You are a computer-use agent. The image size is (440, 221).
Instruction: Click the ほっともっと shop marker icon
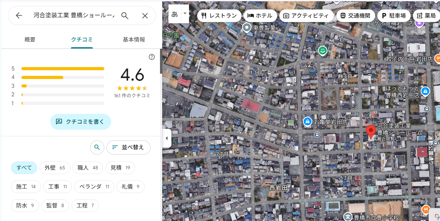pyautogui.click(x=425, y=91)
